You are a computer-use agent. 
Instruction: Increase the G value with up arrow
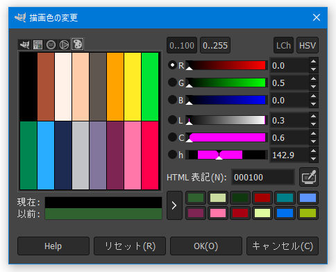pyautogui.click(x=314, y=79)
